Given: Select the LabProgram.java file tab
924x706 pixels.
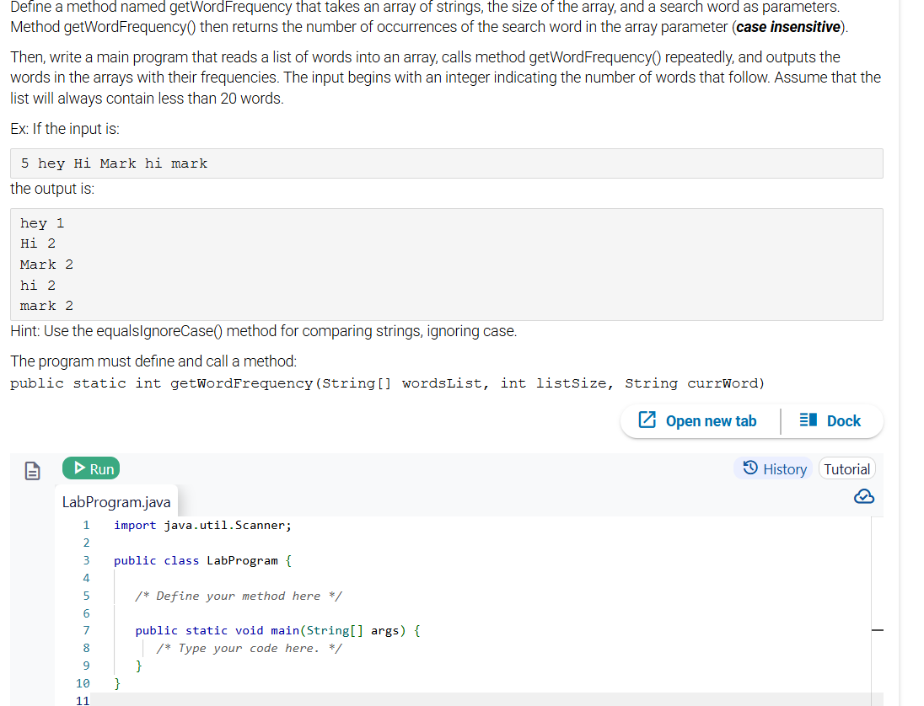Looking at the screenshot, I should (x=116, y=500).
